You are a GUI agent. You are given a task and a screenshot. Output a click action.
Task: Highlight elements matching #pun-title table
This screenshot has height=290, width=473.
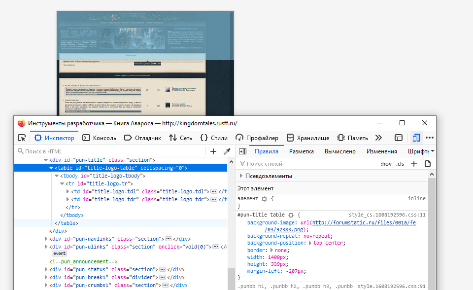pos(291,215)
